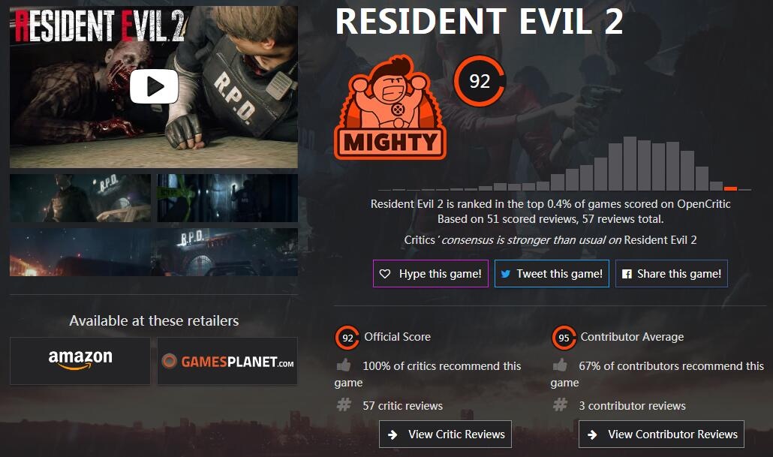Click the Official Score 92 circle icon

tap(347, 338)
